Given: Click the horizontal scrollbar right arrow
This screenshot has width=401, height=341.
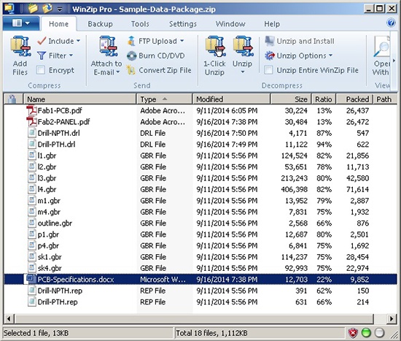Looking at the screenshot, I should 392,319.
